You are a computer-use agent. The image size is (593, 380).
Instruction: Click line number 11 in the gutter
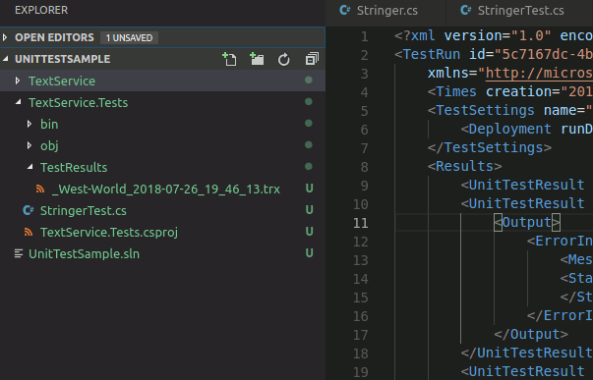(x=360, y=223)
